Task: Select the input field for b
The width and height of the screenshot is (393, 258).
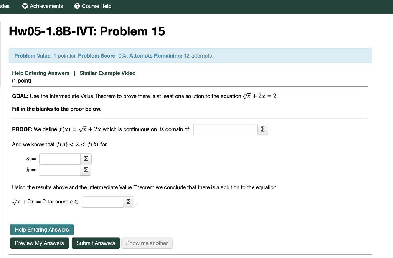Action: point(59,170)
